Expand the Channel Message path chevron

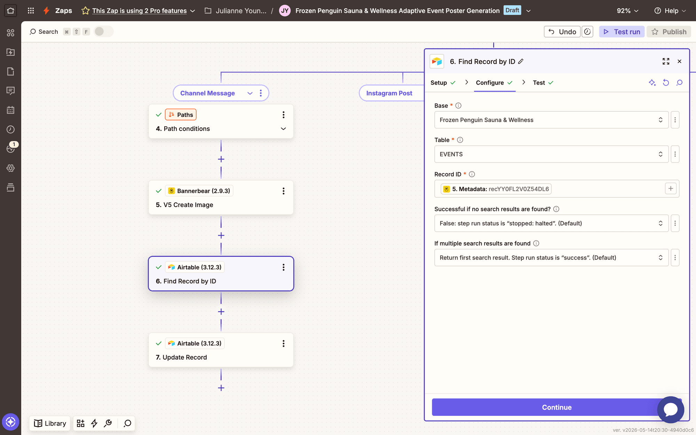[250, 93]
